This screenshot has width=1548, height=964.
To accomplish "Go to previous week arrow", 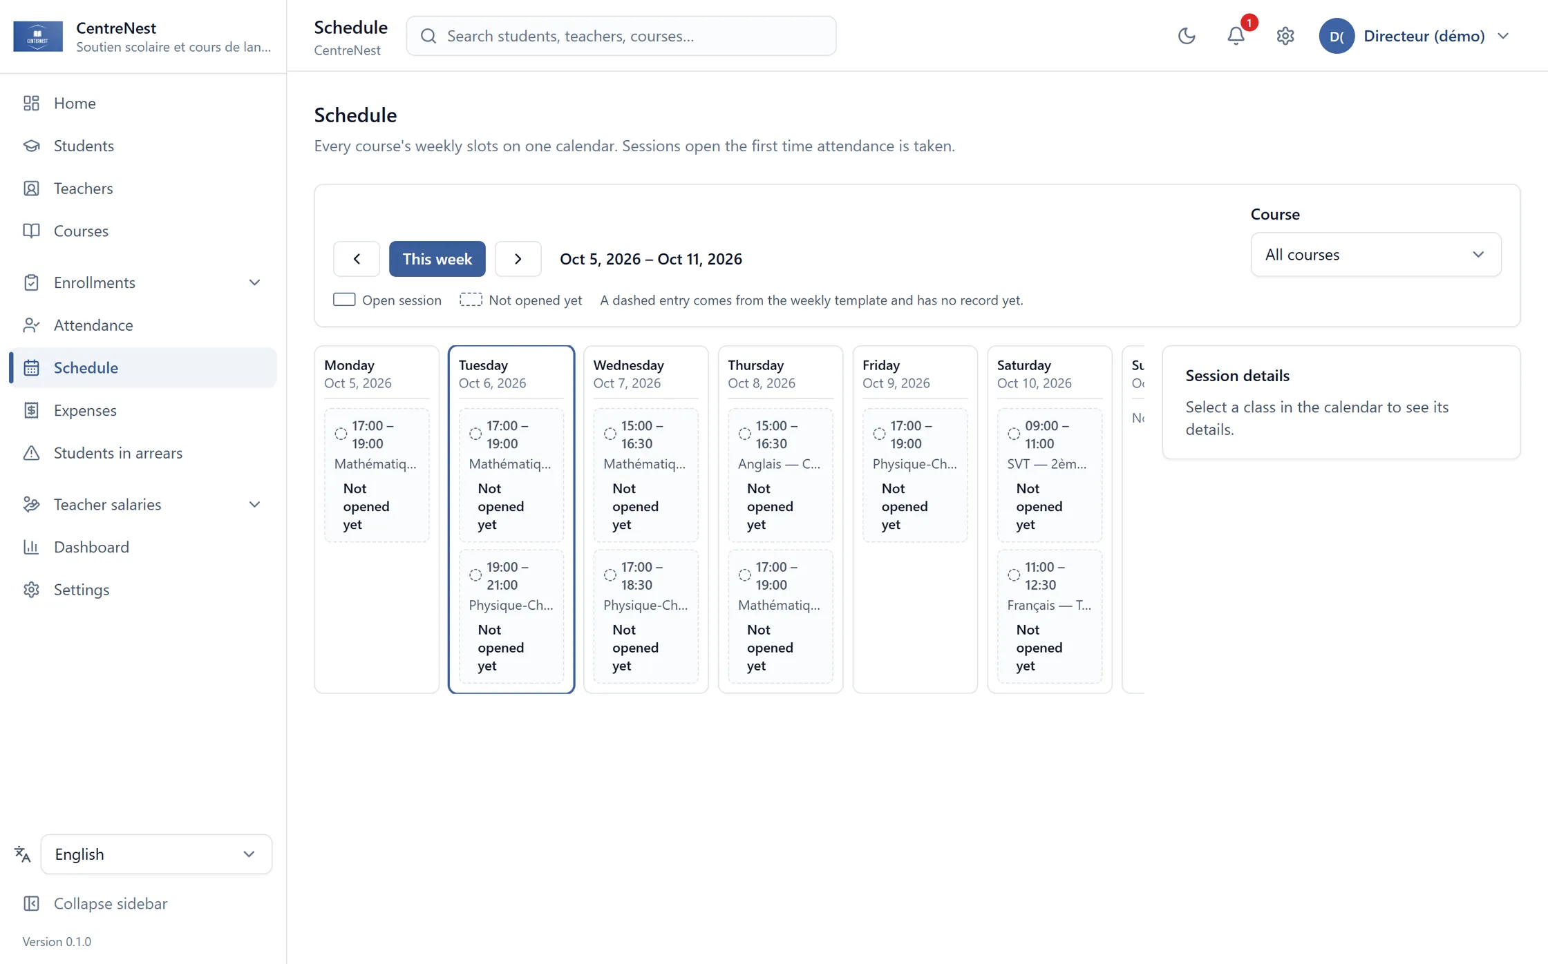I will [x=357, y=259].
